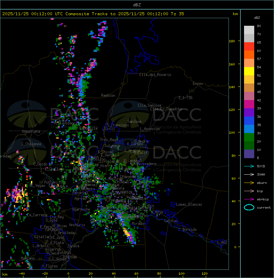Click the 'dBZ' heading above color scale
The height and width of the screenshot is (278, 274).
257,18
